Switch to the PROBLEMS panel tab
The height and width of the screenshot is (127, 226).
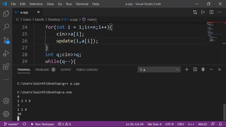coord(42,70)
